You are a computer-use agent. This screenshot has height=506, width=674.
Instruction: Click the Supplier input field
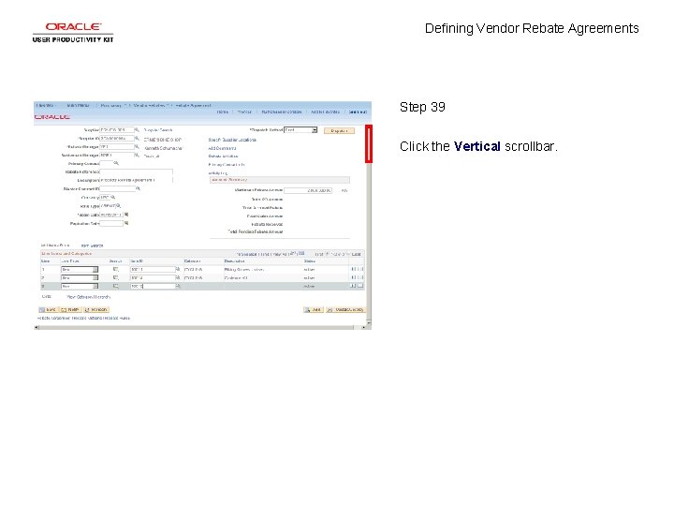pyautogui.click(x=116, y=130)
